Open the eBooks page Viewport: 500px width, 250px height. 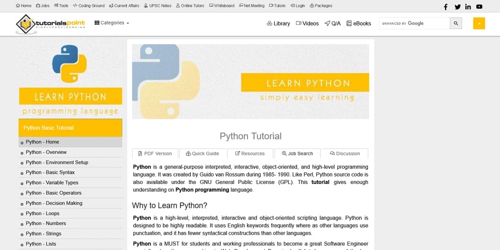tap(358, 23)
